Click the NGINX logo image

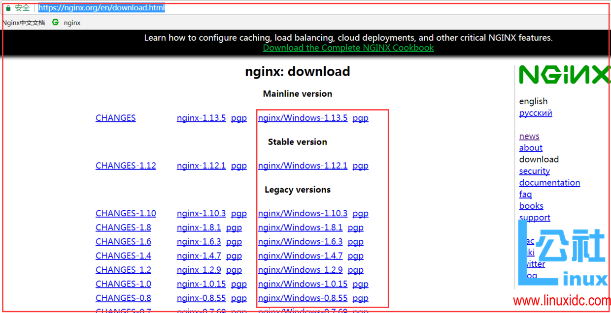(x=565, y=75)
